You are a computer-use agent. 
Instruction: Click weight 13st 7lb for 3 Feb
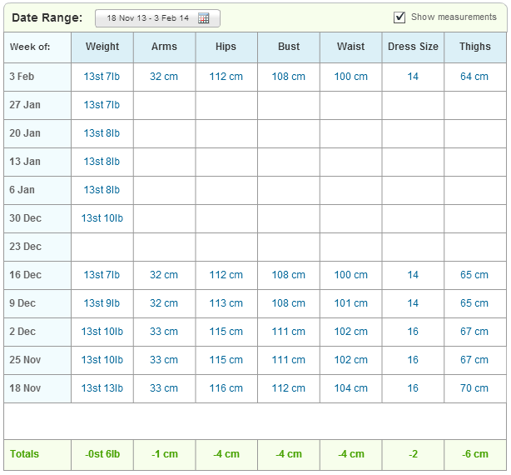tap(102, 77)
